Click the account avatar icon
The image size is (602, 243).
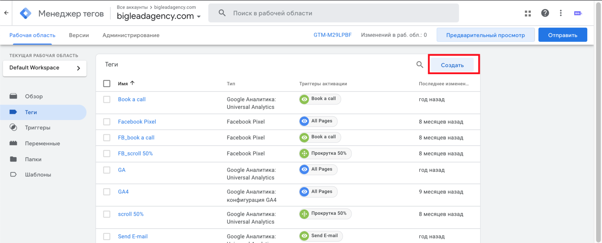click(x=578, y=13)
